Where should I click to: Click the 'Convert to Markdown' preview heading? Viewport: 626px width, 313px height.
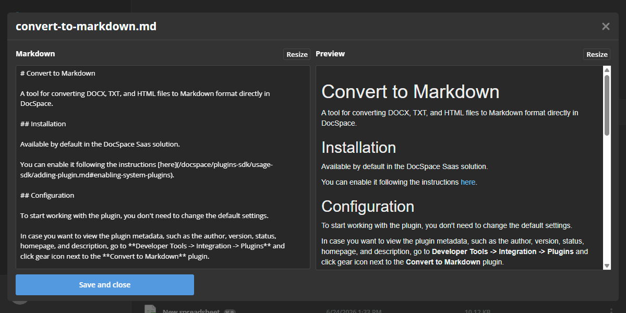411,92
